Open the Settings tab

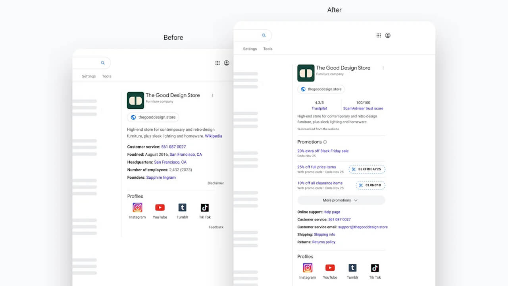[250, 48]
